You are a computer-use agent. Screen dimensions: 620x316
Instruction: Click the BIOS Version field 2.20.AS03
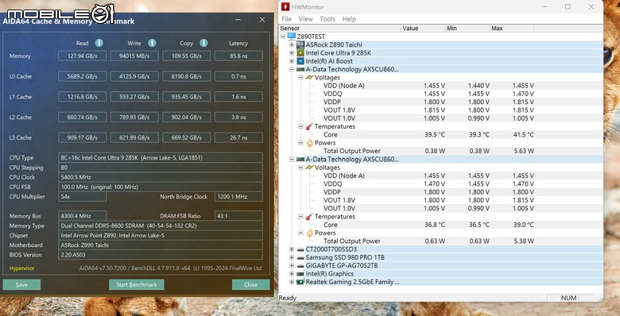point(161,255)
